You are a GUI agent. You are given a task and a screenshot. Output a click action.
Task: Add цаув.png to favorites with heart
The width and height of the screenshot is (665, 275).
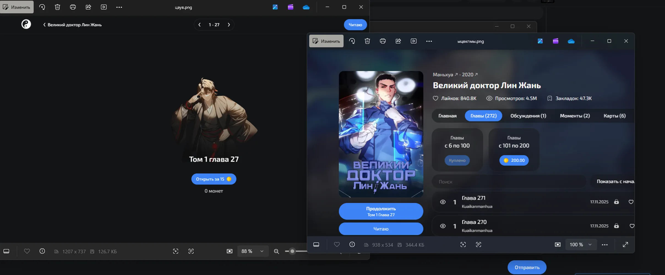[27, 251]
